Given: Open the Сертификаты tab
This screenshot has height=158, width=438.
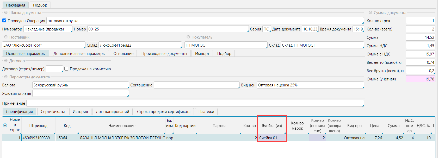Looking at the screenshot, I should [x=53, y=111].
